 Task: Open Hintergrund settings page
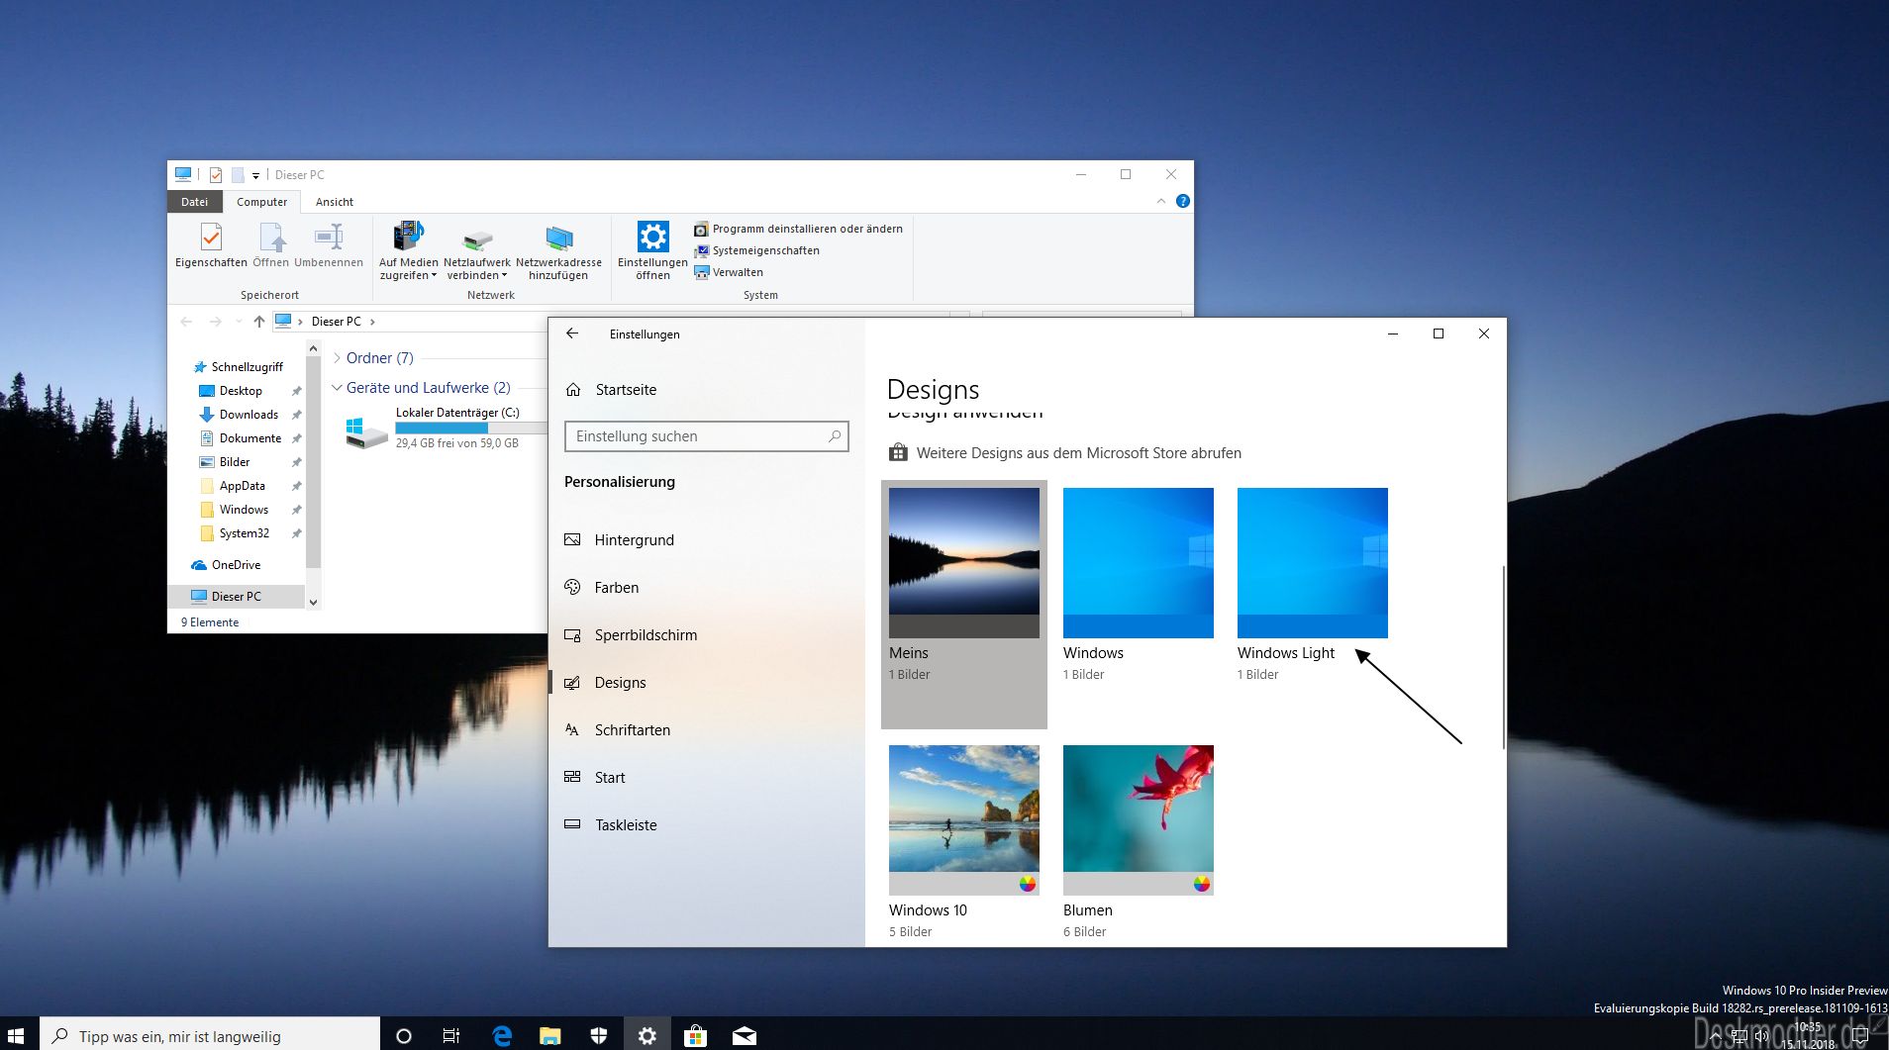pyautogui.click(x=634, y=540)
